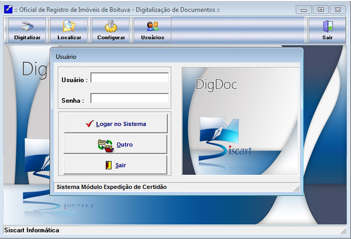This screenshot has width=351, height=239.
Task: Open the Localizar document search
Action: coord(69,30)
